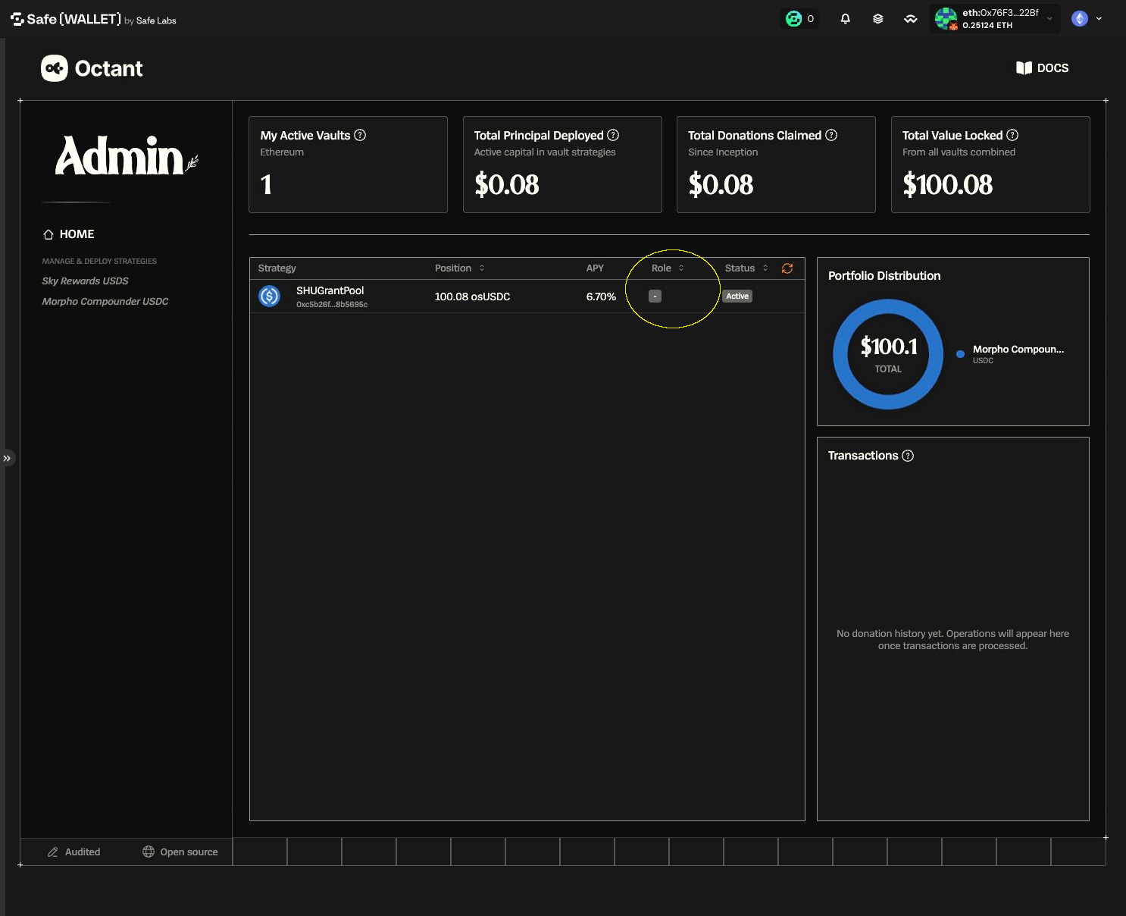Click the 0.25124 ETH balance
The height and width of the screenshot is (916, 1126).
[x=987, y=25]
